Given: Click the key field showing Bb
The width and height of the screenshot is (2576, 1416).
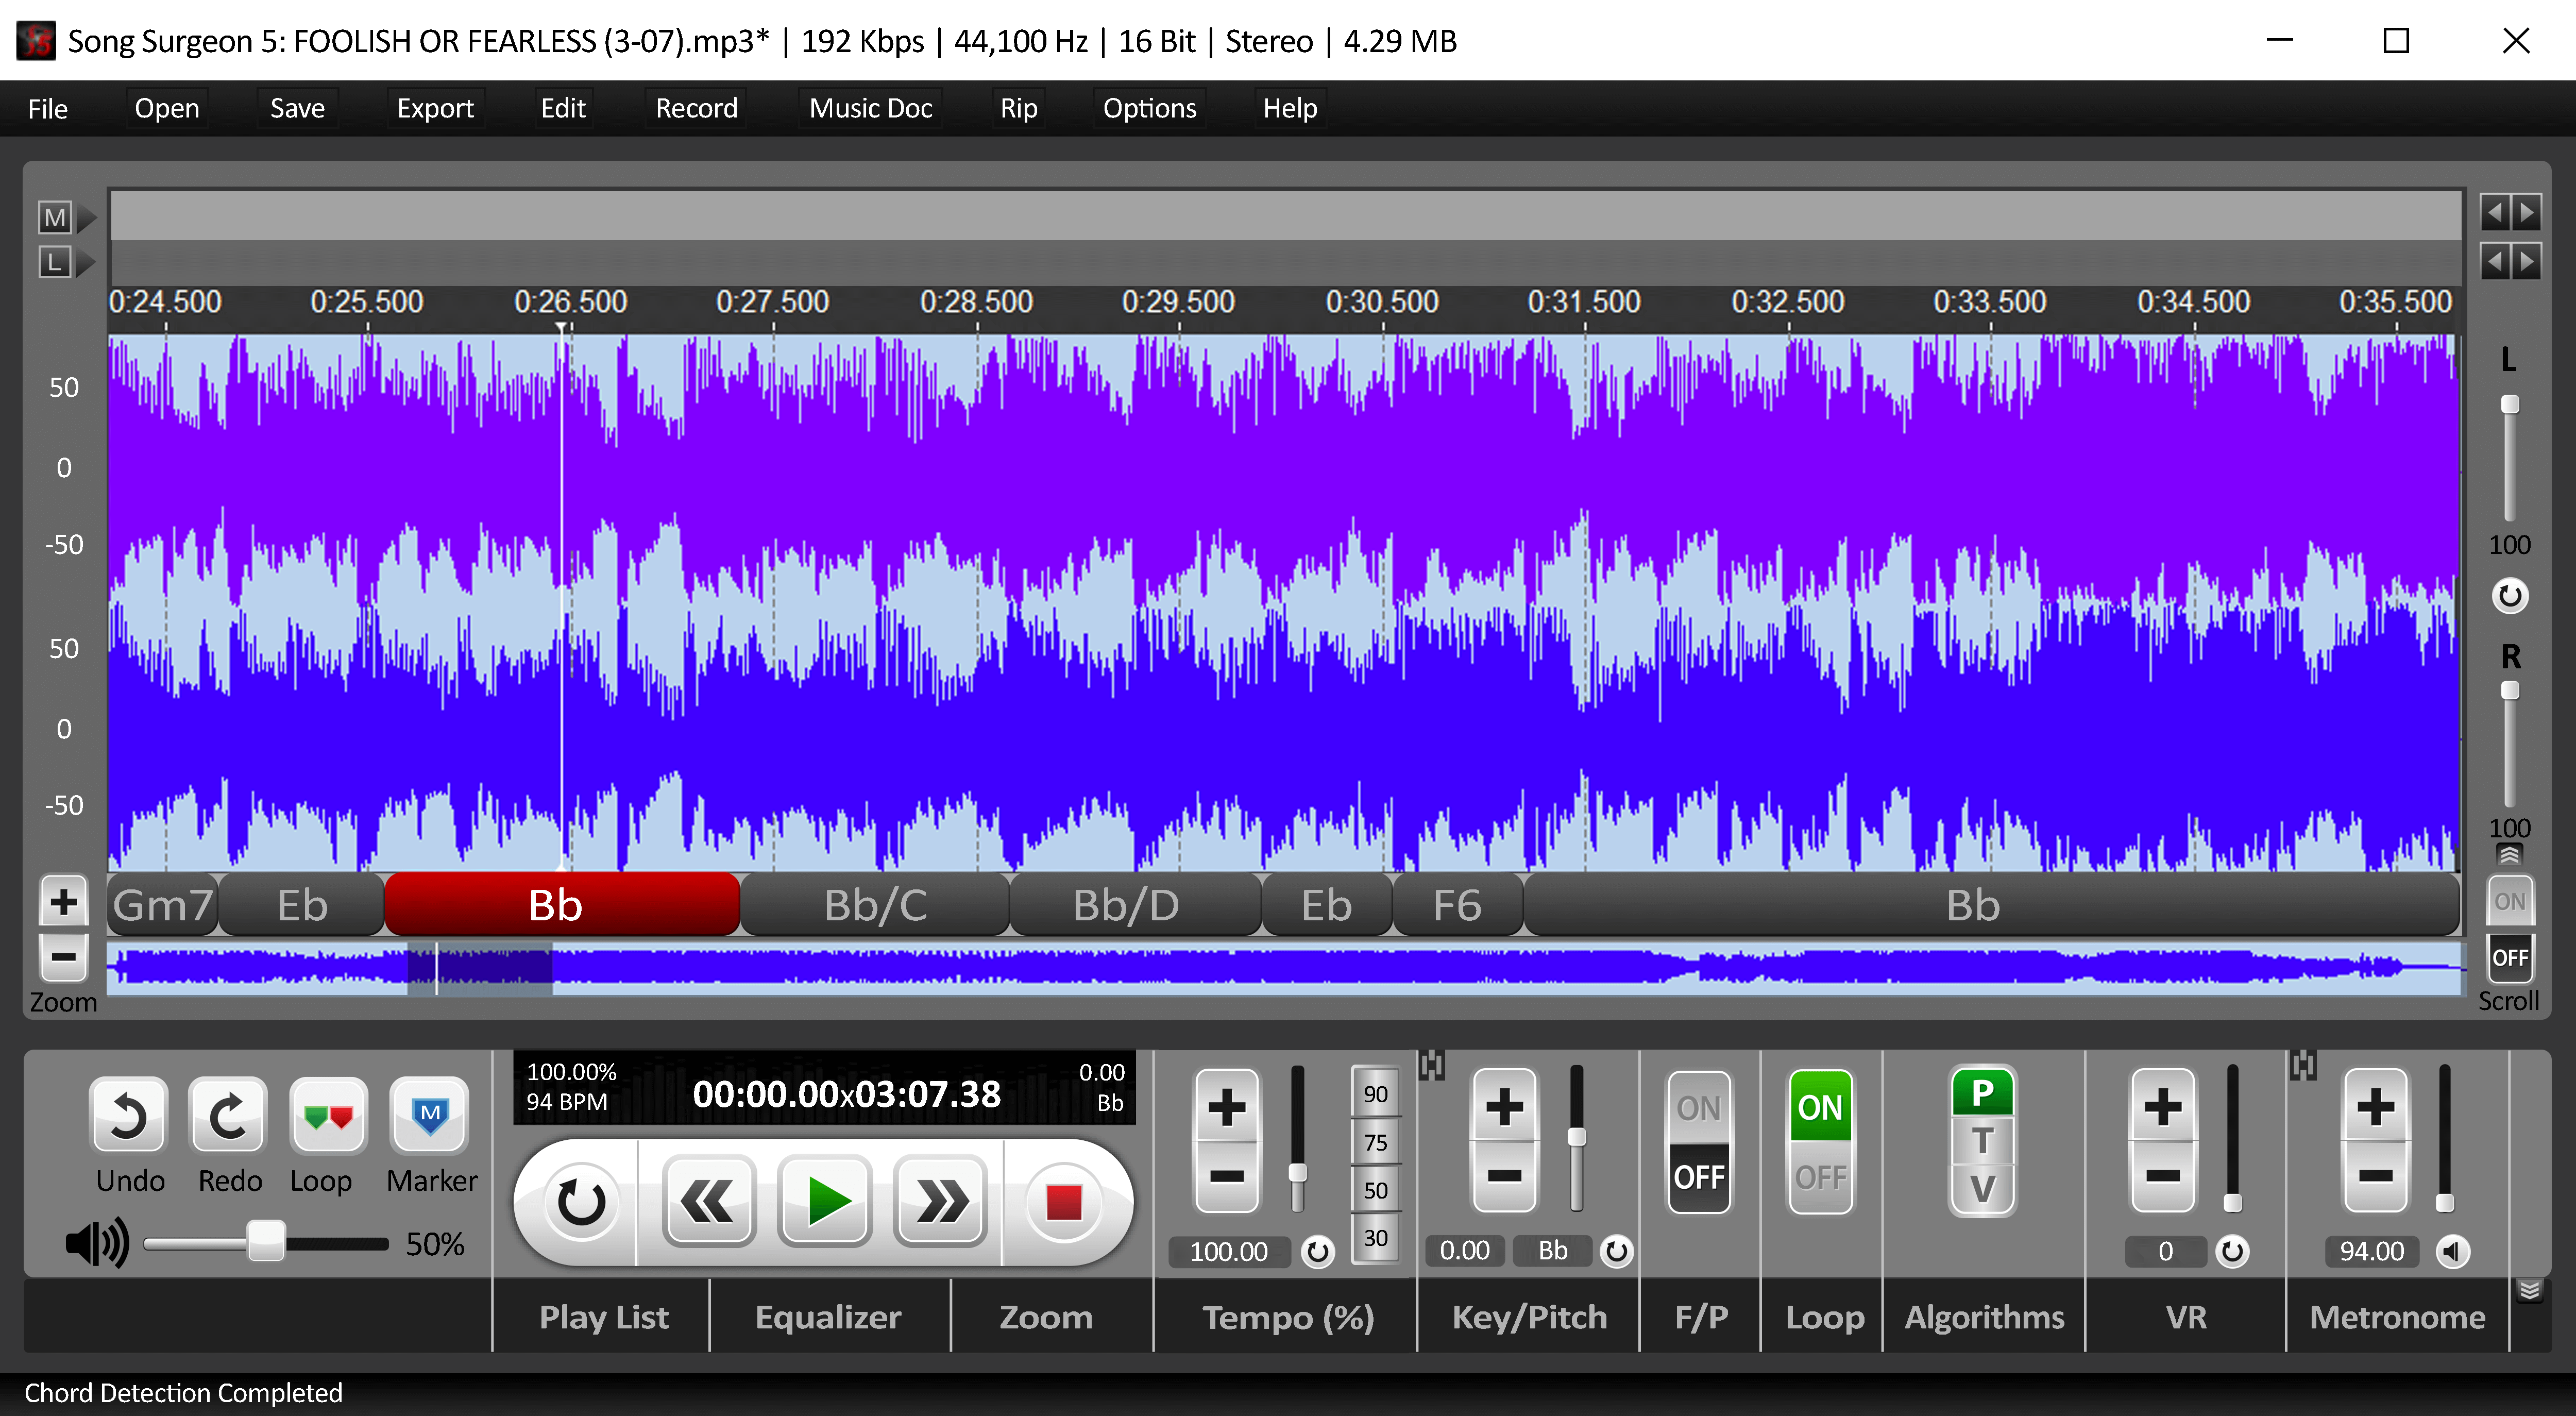Looking at the screenshot, I should 1552,1251.
